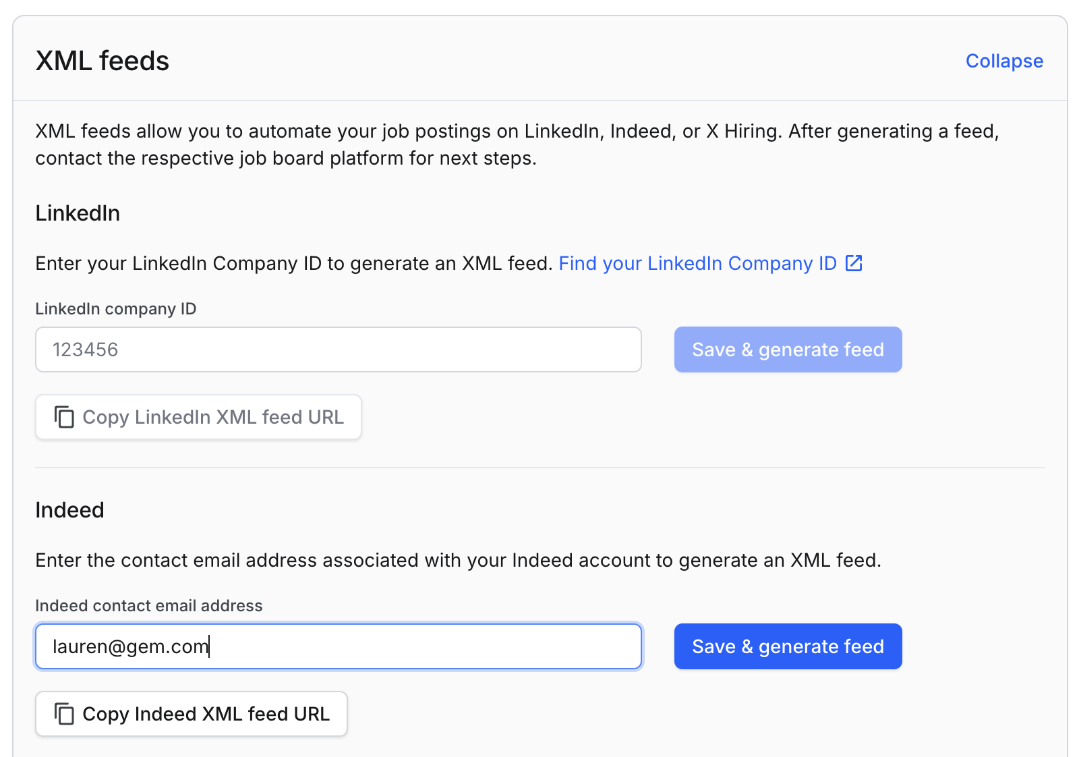Screen dimensions: 1079x757
Task: Click copy icon in Indeed feed URL button
Action: pyautogui.click(x=64, y=714)
